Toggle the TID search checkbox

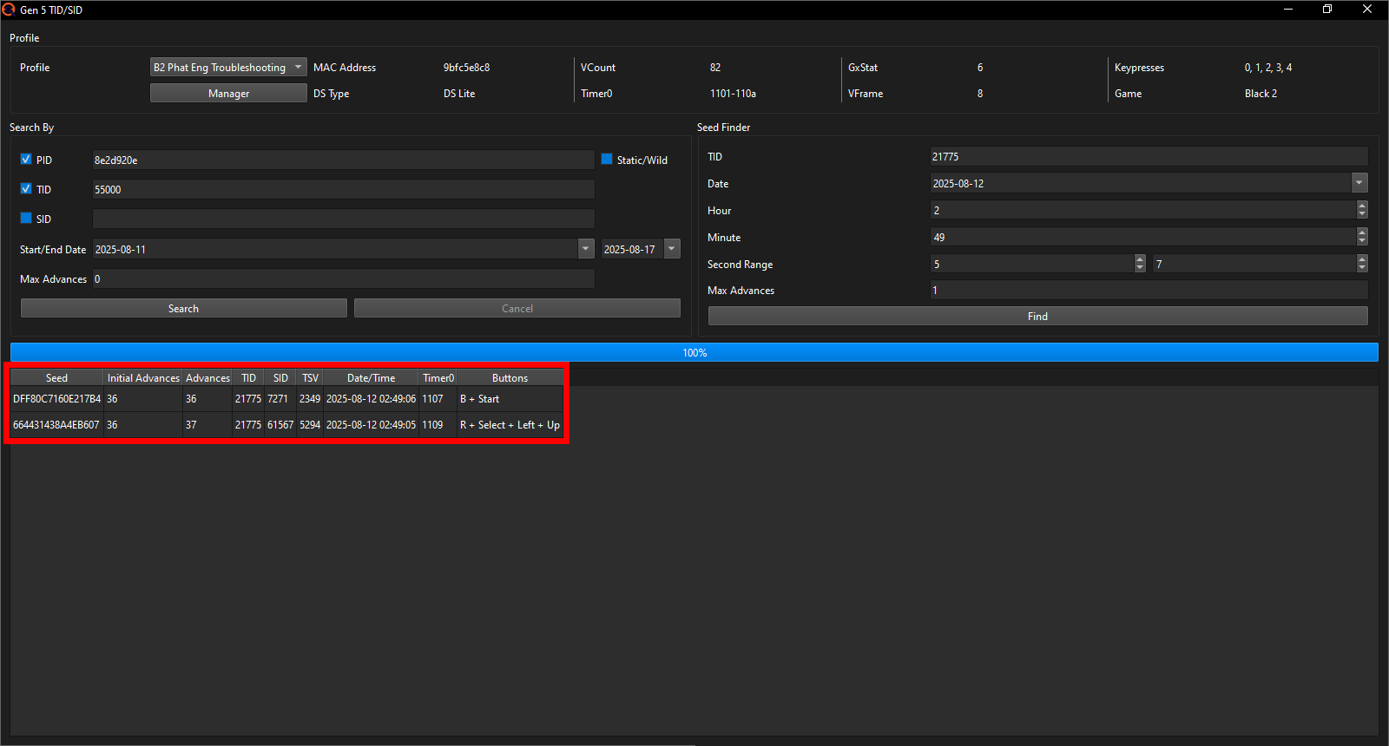pyautogui.click(x=26, y=189)
